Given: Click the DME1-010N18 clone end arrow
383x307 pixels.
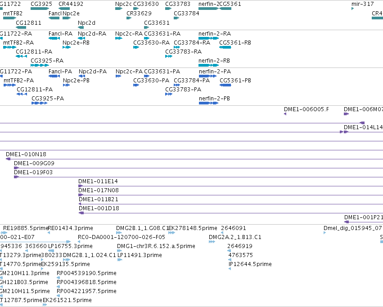Looking at the screenshot, I should point(8,159).
